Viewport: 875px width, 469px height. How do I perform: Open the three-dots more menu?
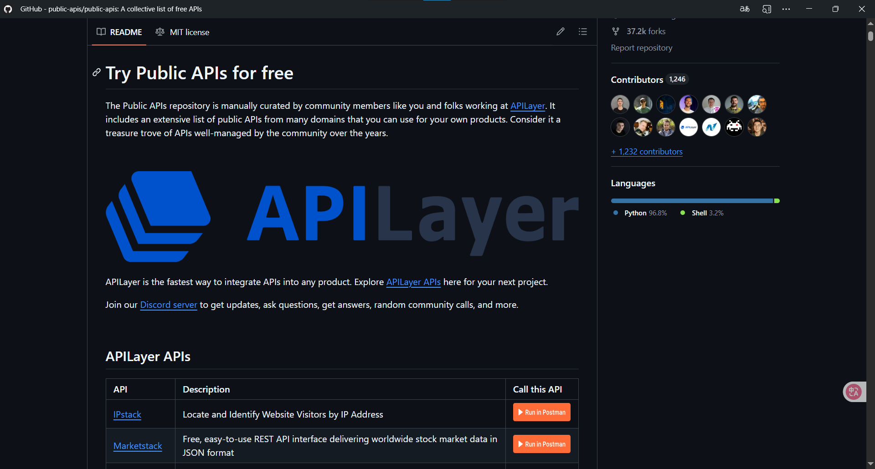(x=786, y=9)
